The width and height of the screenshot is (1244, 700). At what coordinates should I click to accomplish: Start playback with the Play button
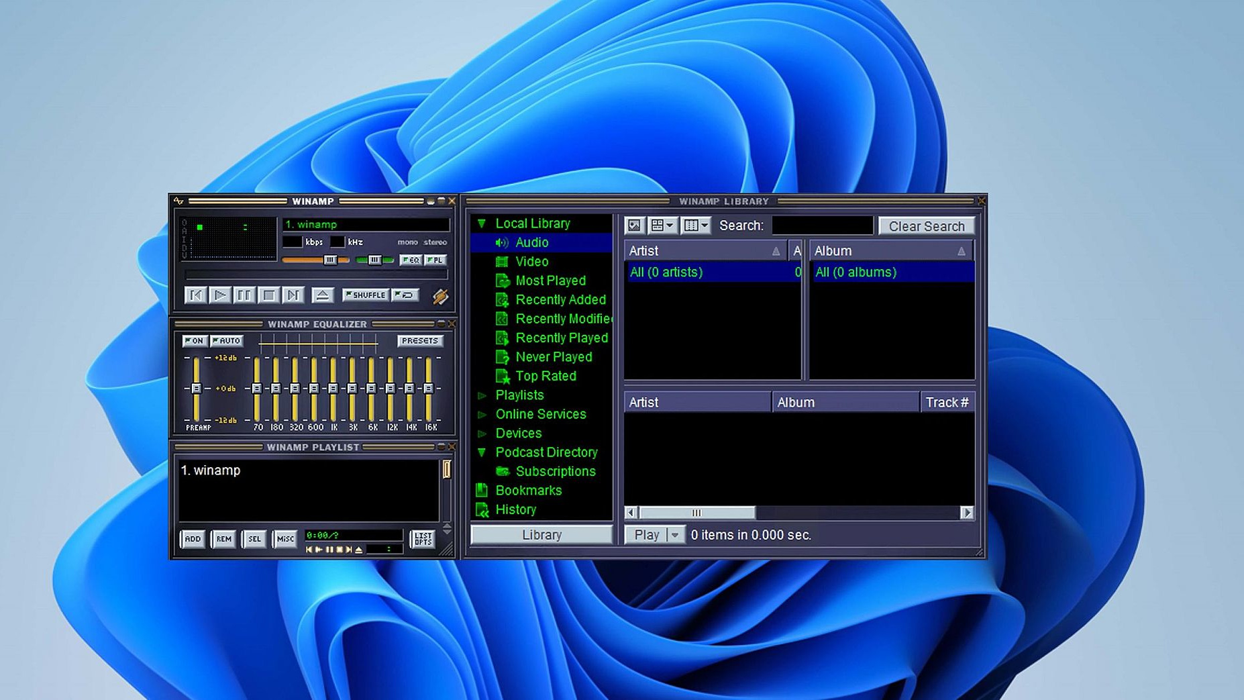(x=219, y=295)
